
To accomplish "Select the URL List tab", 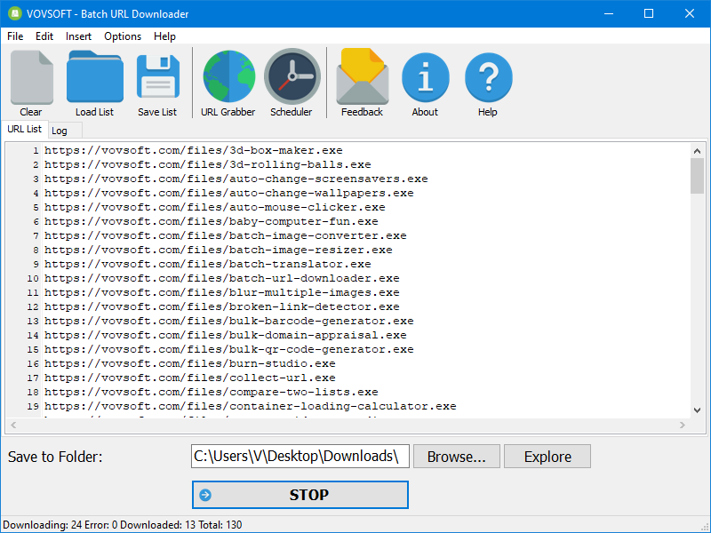I will point(25,129).
